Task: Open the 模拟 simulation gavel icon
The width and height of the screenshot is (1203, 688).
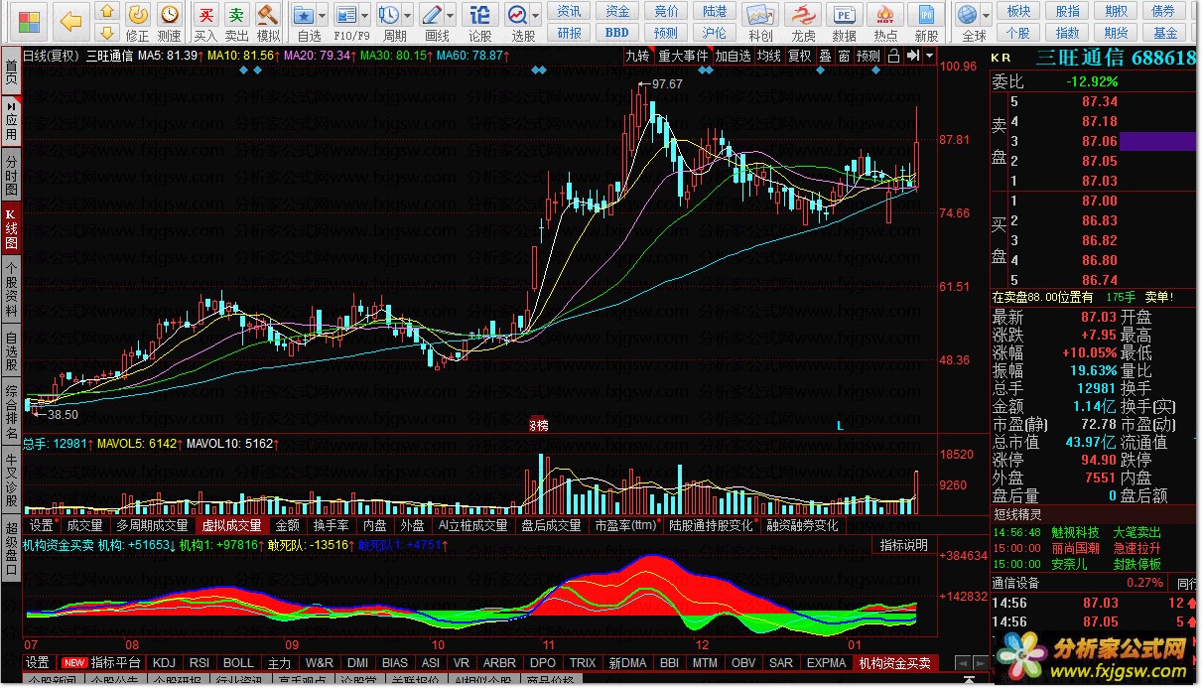Action: pyautogui.click(x=267, y=14)
